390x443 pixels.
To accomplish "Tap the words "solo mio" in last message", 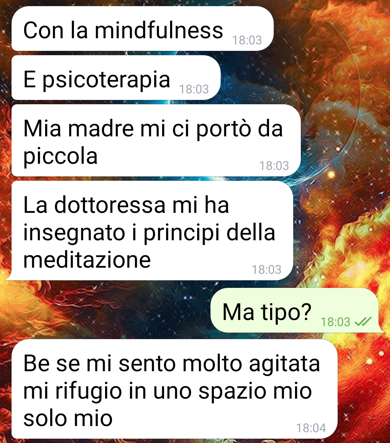I will (x=68, y=418).
